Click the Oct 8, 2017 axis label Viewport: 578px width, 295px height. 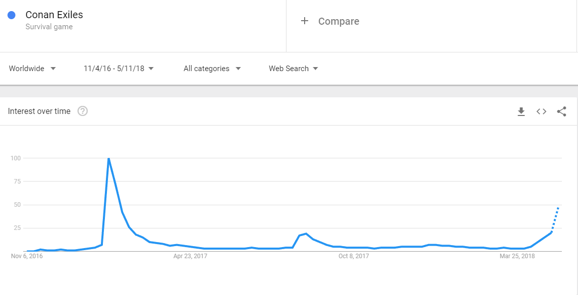pyautogui.click(x=353, y=256)
